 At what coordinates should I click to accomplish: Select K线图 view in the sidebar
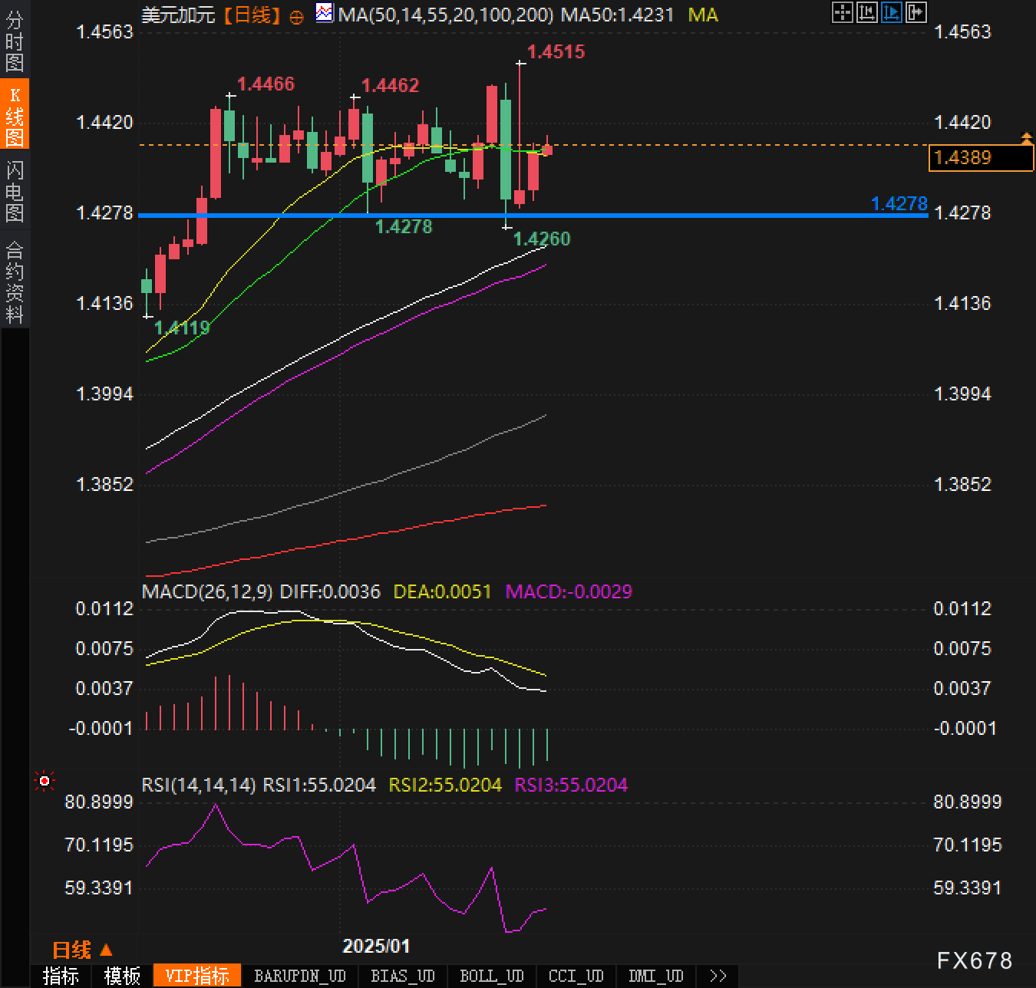tap(15, 115)
